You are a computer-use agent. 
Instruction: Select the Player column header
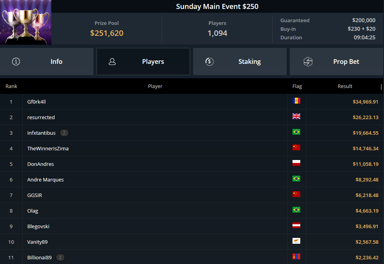[x=155, y=86]
